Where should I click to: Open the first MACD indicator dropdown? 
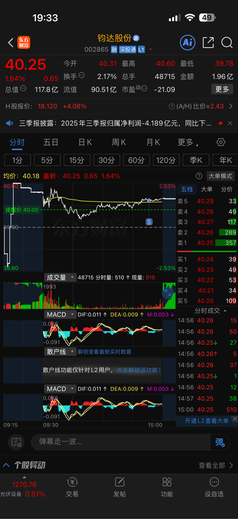(x=60, y=315)
